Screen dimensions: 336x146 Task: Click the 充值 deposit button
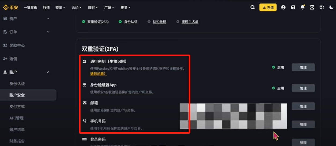[268, 7]
